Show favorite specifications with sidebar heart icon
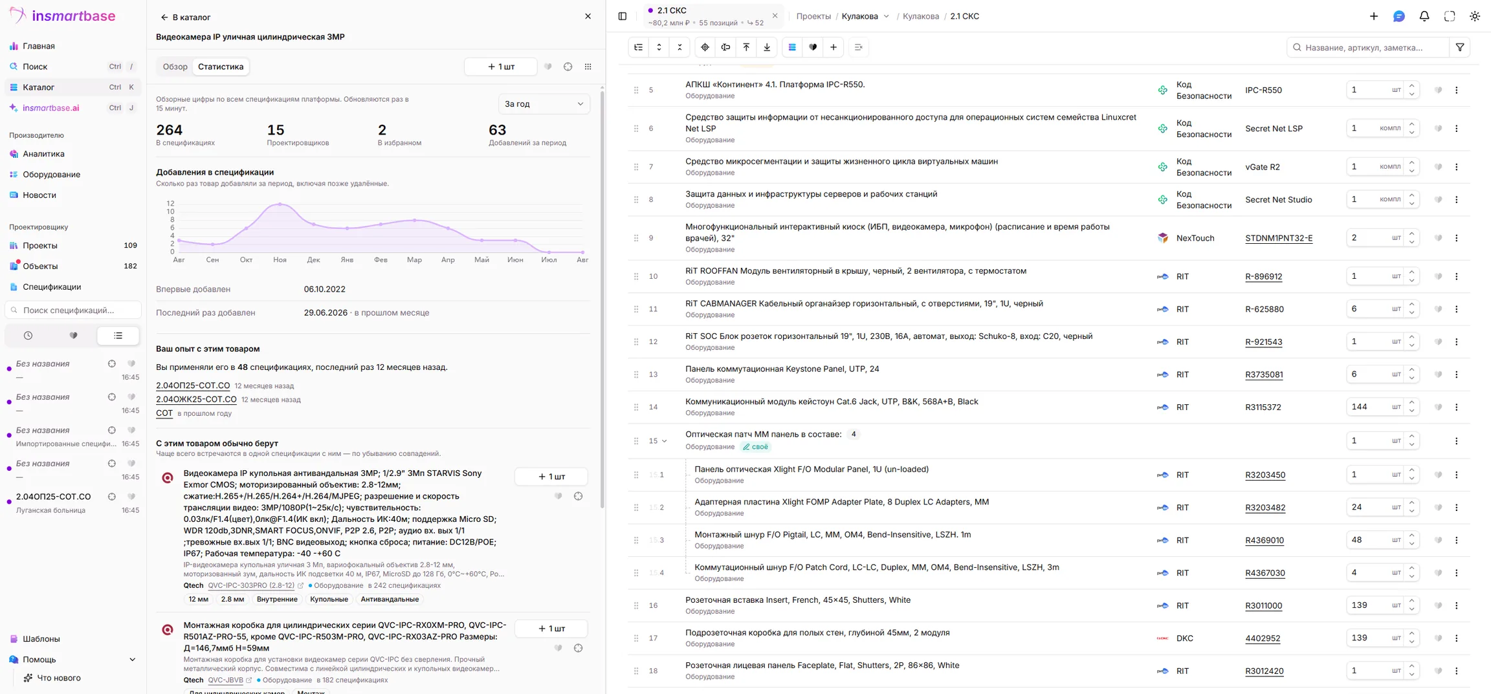Viewport: 1491px width, 694px height. (x=73, y=336)
